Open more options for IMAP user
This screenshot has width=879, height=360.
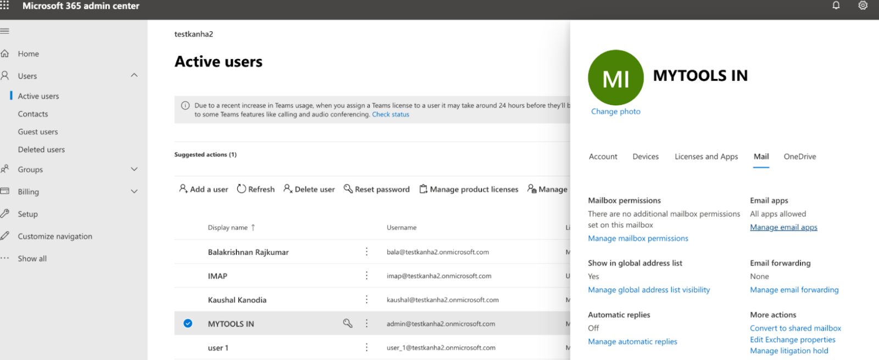pos(366,275)
